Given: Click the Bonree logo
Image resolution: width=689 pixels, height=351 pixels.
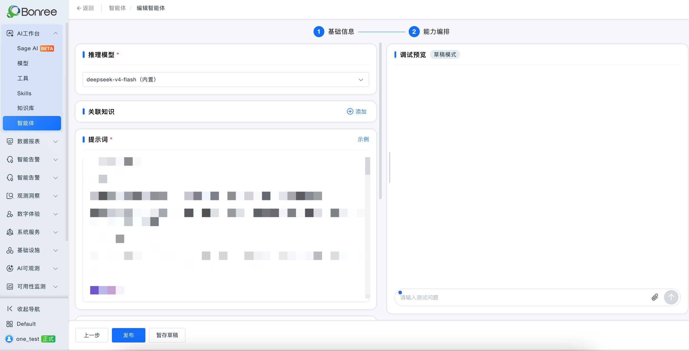Looking at the screenshot, I should coord(32,12).
